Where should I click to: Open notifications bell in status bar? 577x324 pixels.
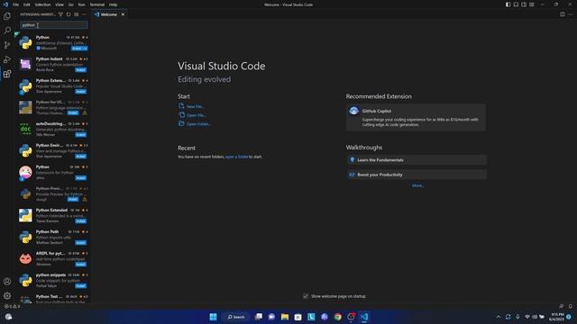point(570,306)
